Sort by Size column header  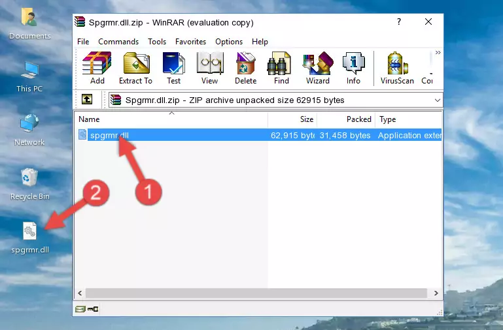coord(292,119)
